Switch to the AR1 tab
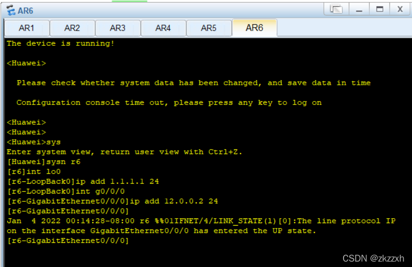 click(27, 28)
